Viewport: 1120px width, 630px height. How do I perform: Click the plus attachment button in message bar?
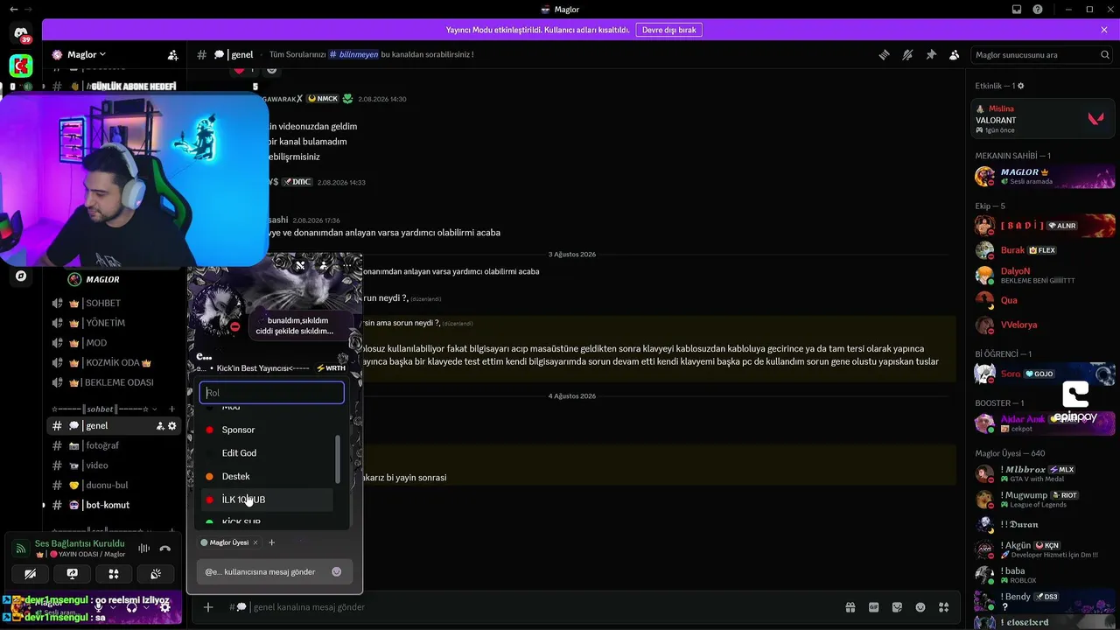coord(208,607)
